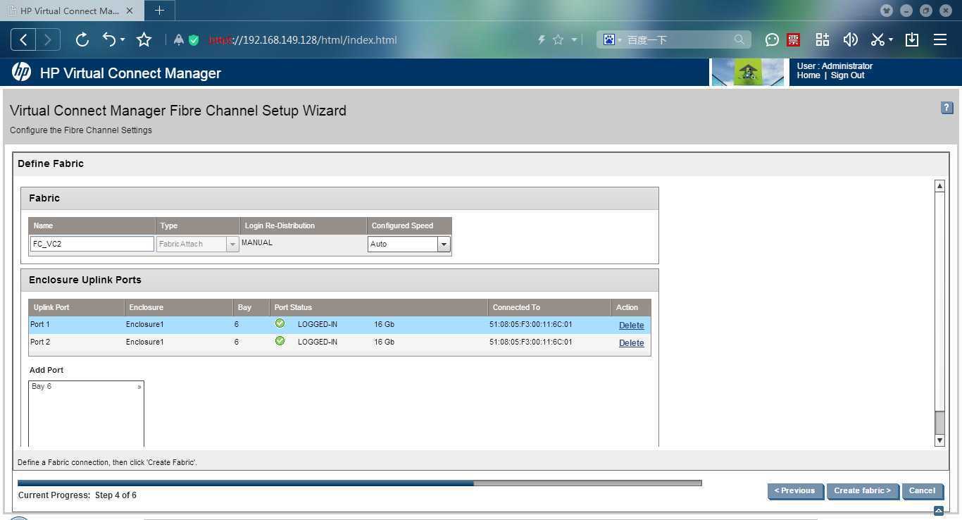Go back with the browser back arrow
This screenshot has height=520, width=962.
click(23, 40)
